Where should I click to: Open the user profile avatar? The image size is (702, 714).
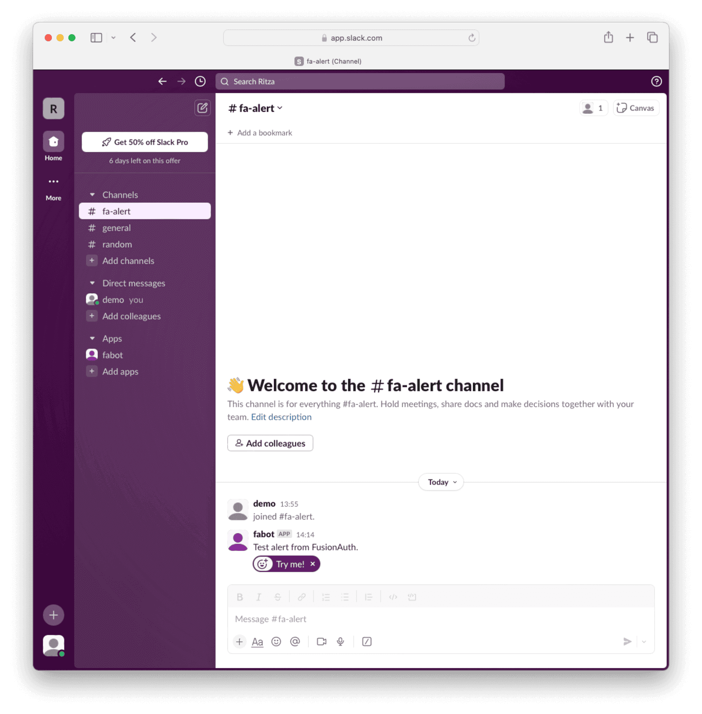click(x=54, y=646)
